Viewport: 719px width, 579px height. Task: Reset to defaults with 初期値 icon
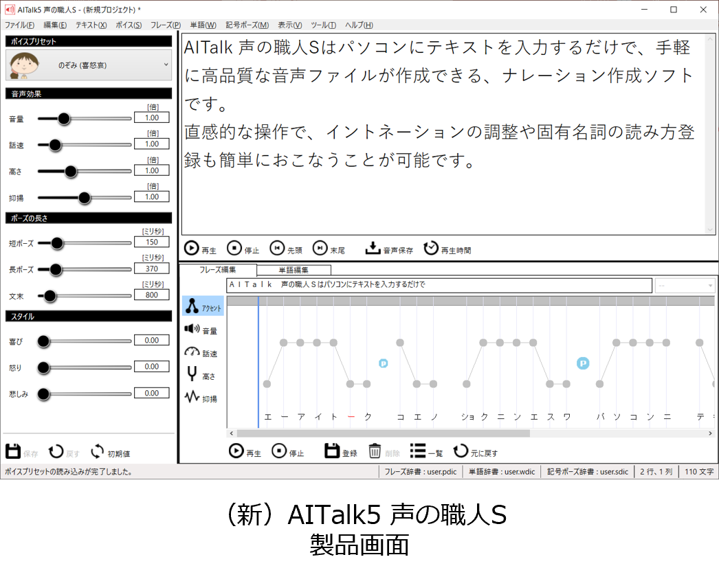click(x=97, y=451)
